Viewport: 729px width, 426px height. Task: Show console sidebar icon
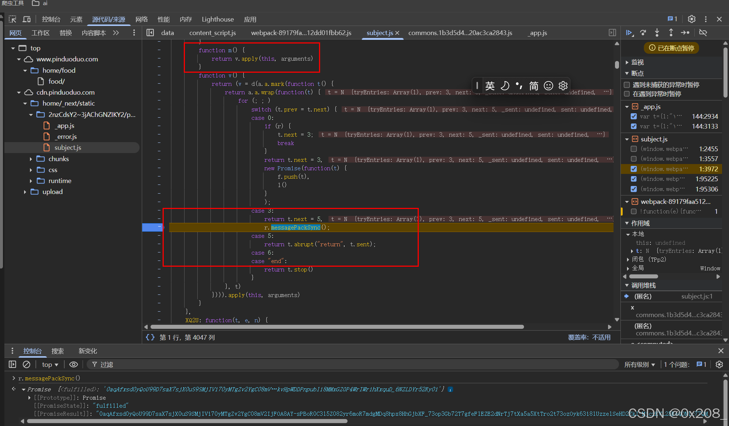[x=12, y=364]
